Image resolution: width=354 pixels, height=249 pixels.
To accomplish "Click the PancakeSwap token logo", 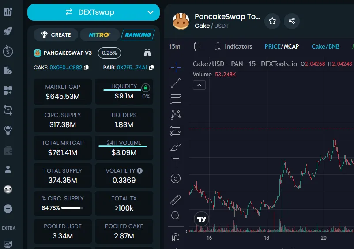I will click(181, 21).
